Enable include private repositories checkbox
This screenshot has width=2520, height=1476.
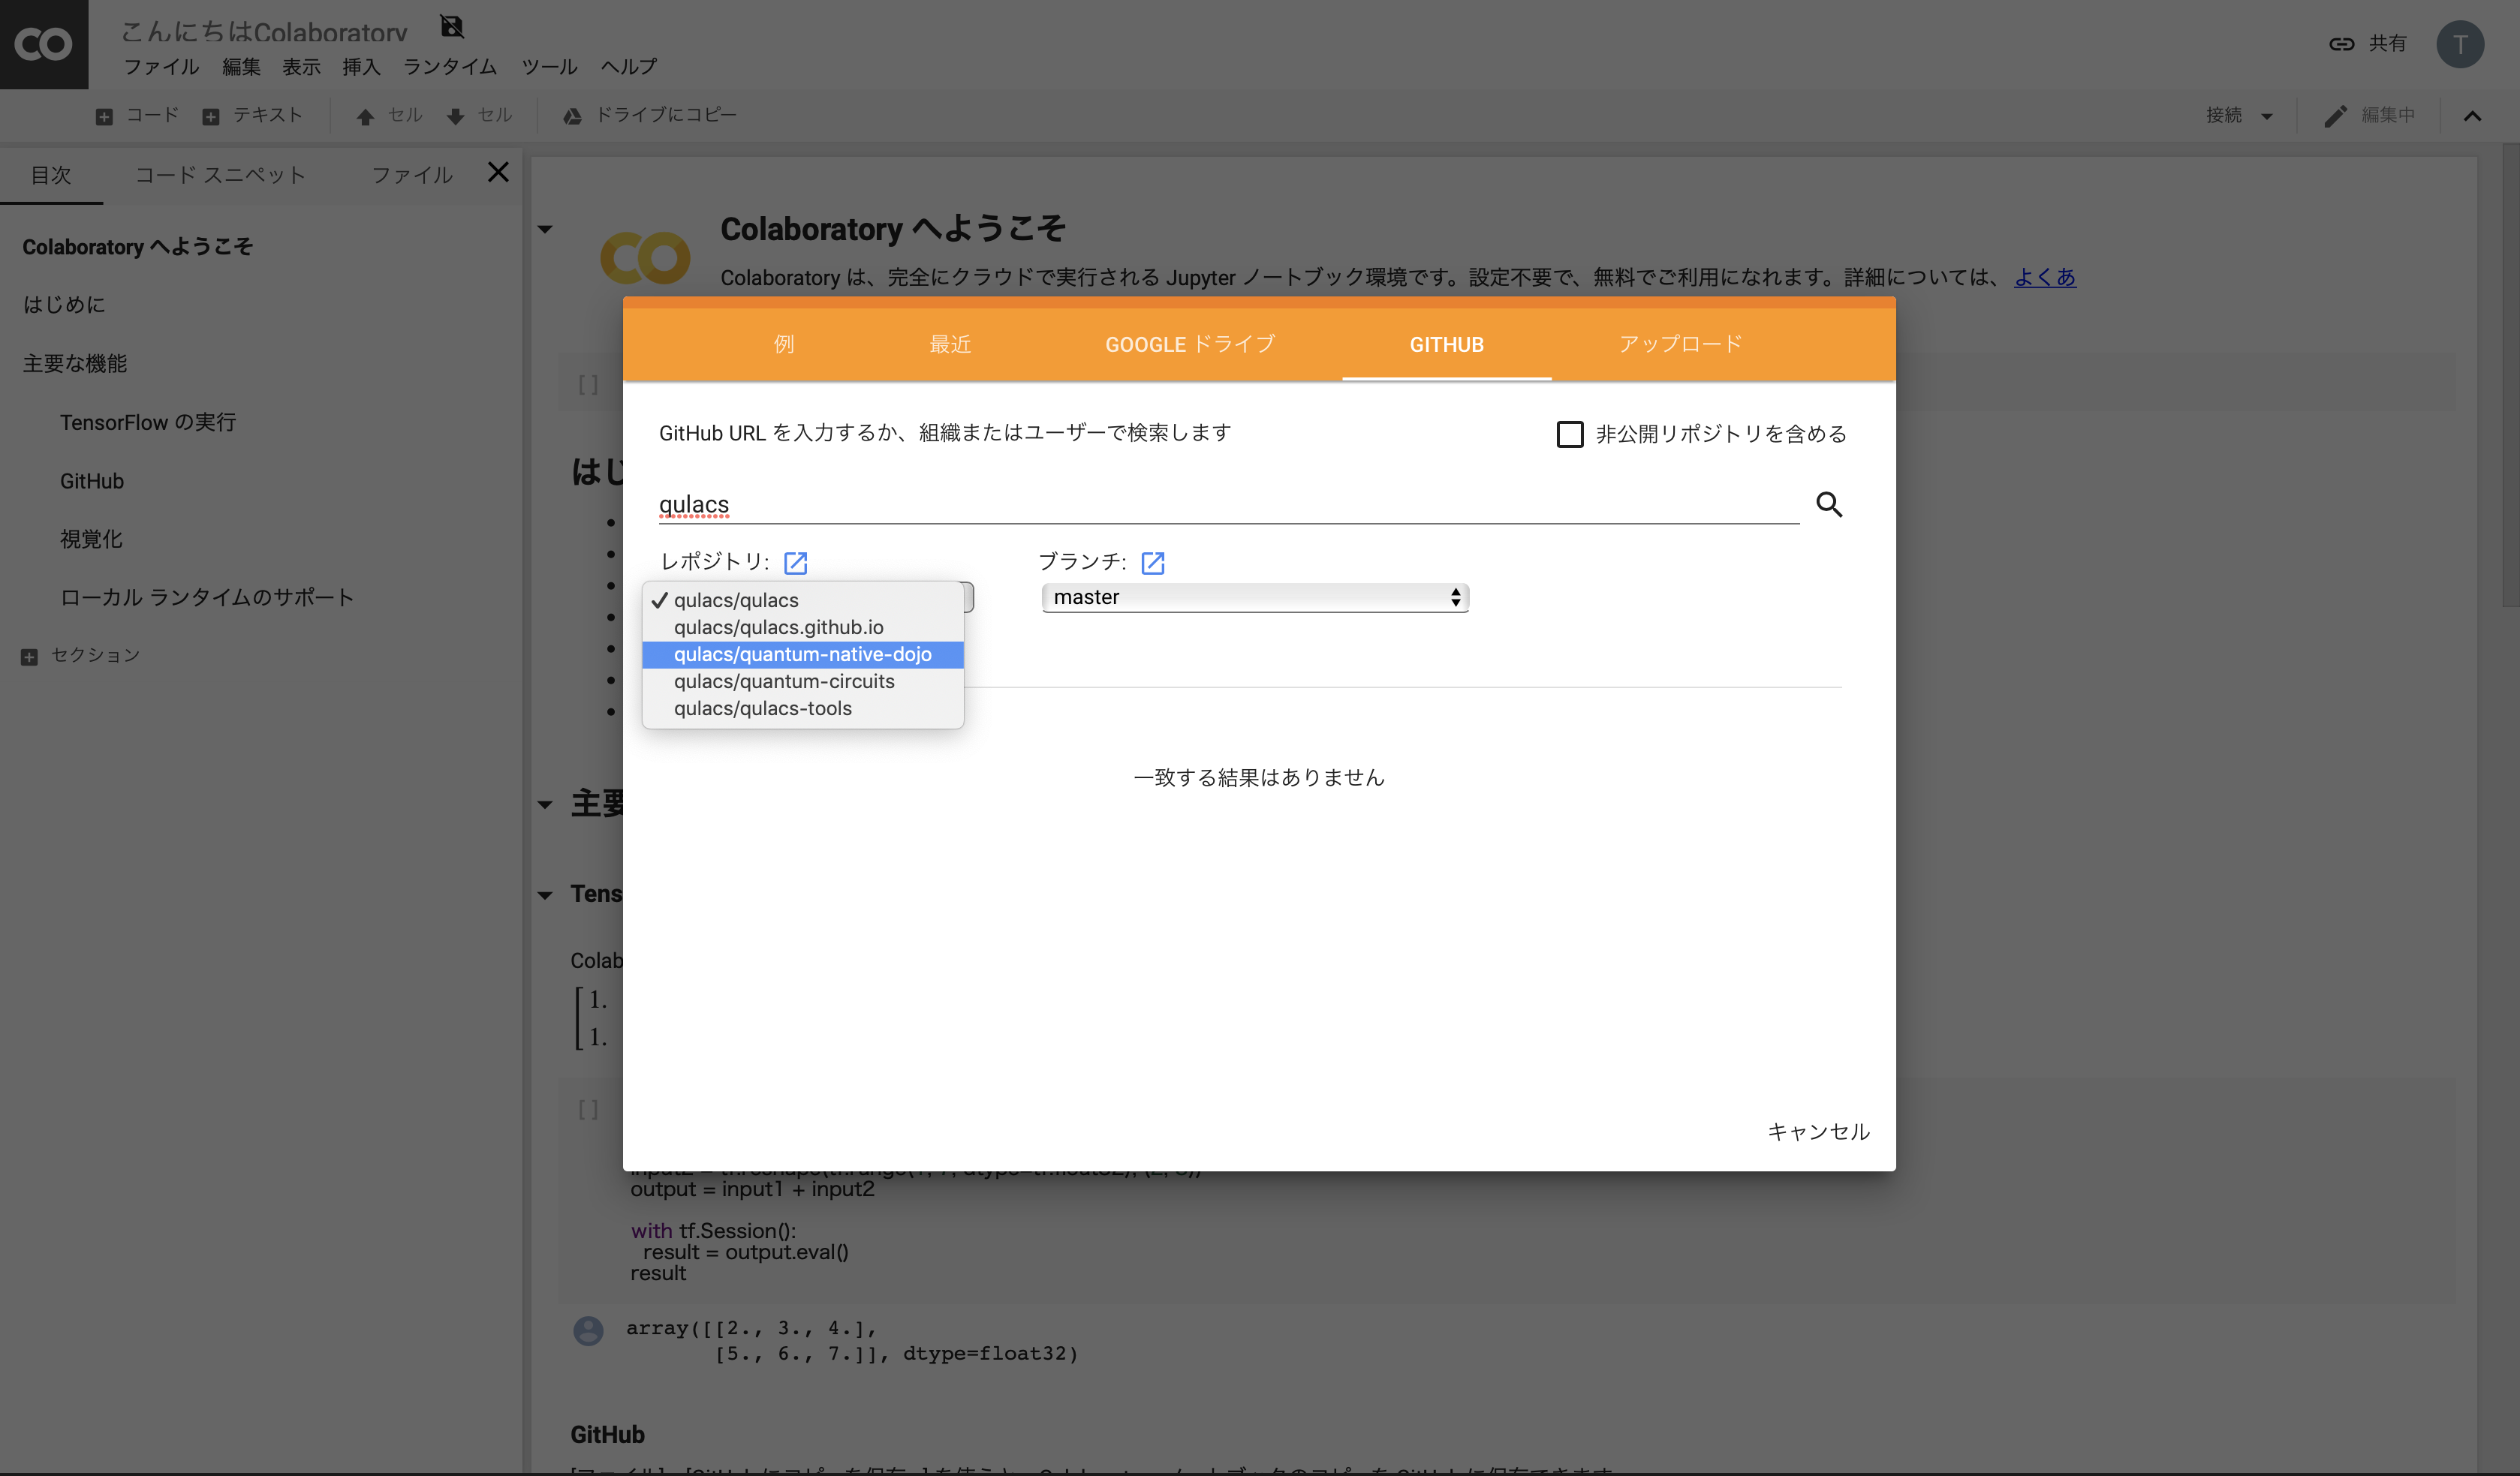(1569, 434)
